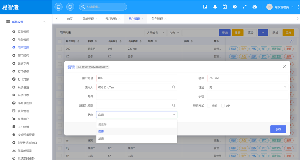Open the 性别 dropdown
The width and height of the screenshot is (300, 160).
(x=248, y=87)
